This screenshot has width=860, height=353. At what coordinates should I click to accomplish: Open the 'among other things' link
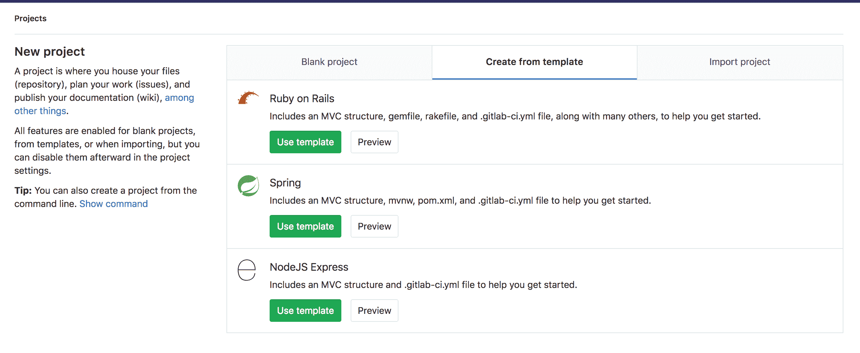[x=179, y=98]
